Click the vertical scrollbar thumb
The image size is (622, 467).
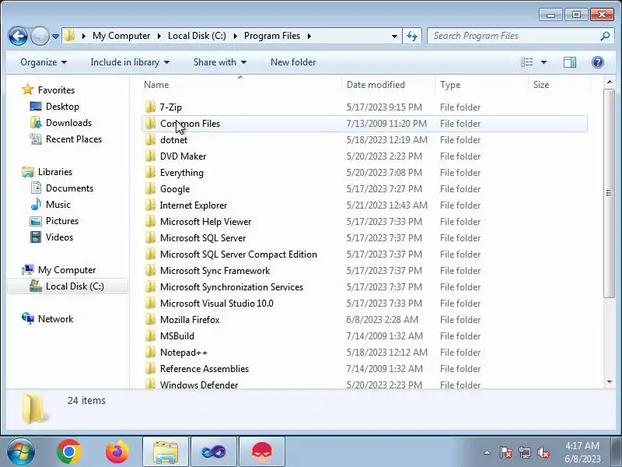(x=609, y=193)
